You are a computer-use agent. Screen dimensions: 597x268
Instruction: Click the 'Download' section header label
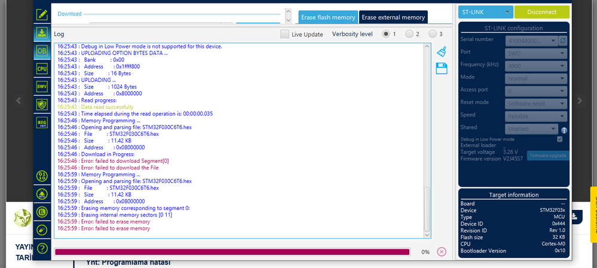(70, 14)
